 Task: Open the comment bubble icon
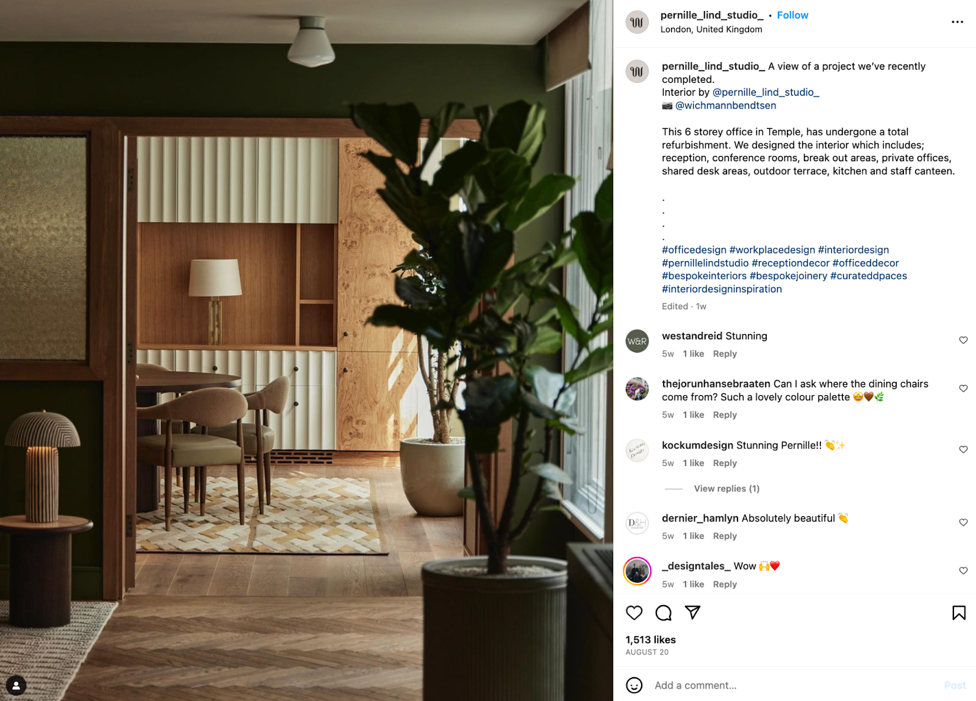664,613
